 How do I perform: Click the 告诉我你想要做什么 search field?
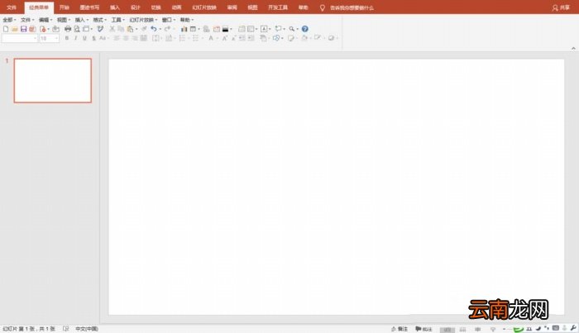352,7
